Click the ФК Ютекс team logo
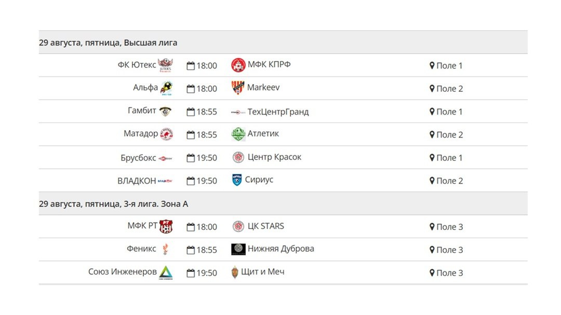Viewport: 561px width, 315px height. 165,65
